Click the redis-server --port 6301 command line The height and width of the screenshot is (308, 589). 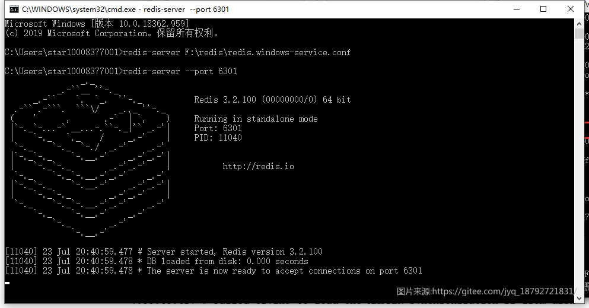pyautogui.click(x=121, y=71)
